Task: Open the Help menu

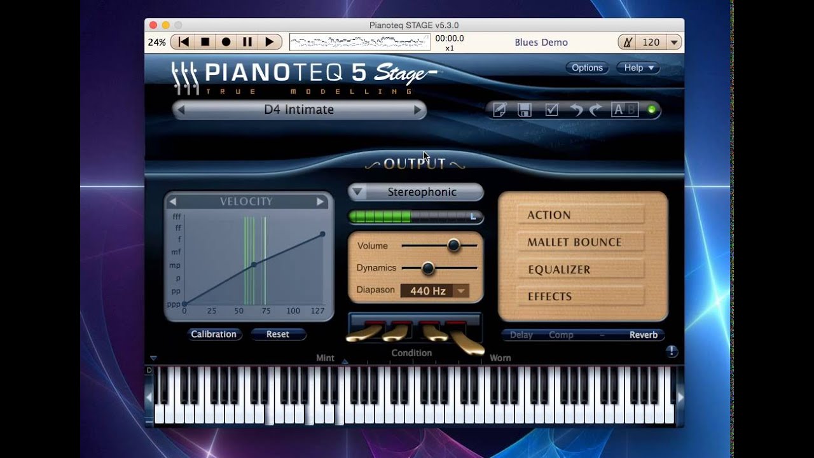Action: tap(637, 67)
